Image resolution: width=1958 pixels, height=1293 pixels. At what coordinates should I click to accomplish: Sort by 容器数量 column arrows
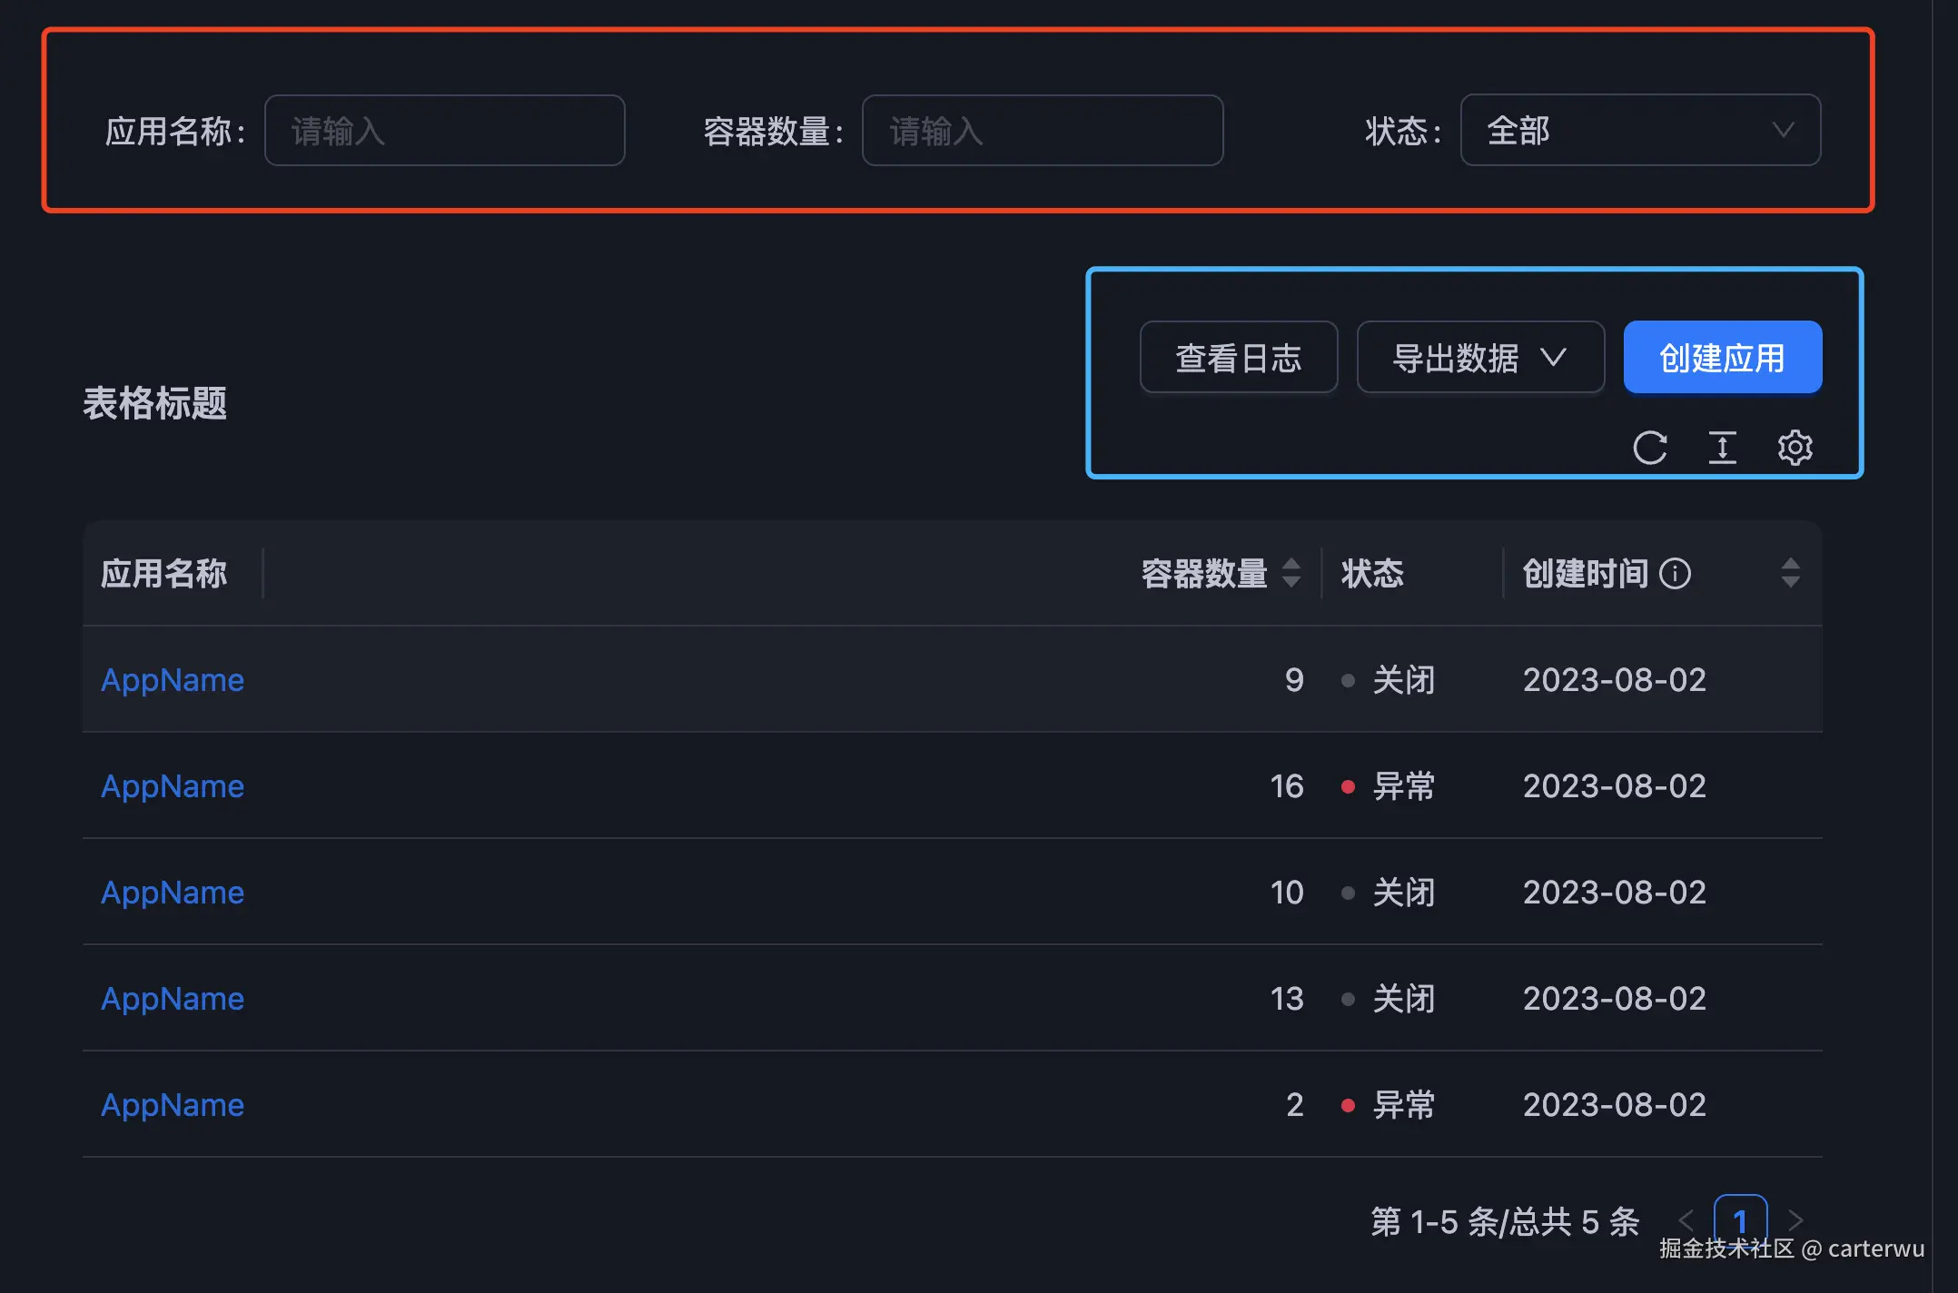pos(1290,574)
